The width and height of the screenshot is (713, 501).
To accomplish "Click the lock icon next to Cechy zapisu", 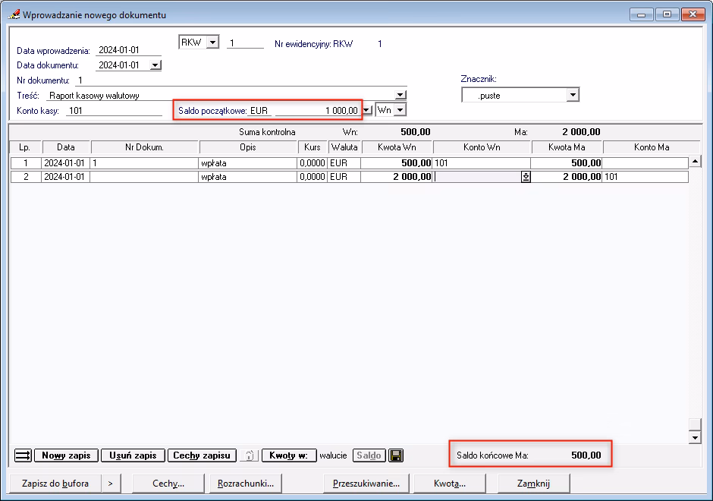I will (x=249, y=455).
